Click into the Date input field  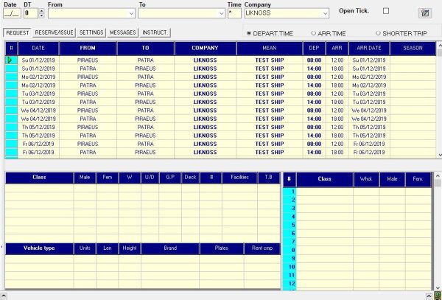(12, 13)
